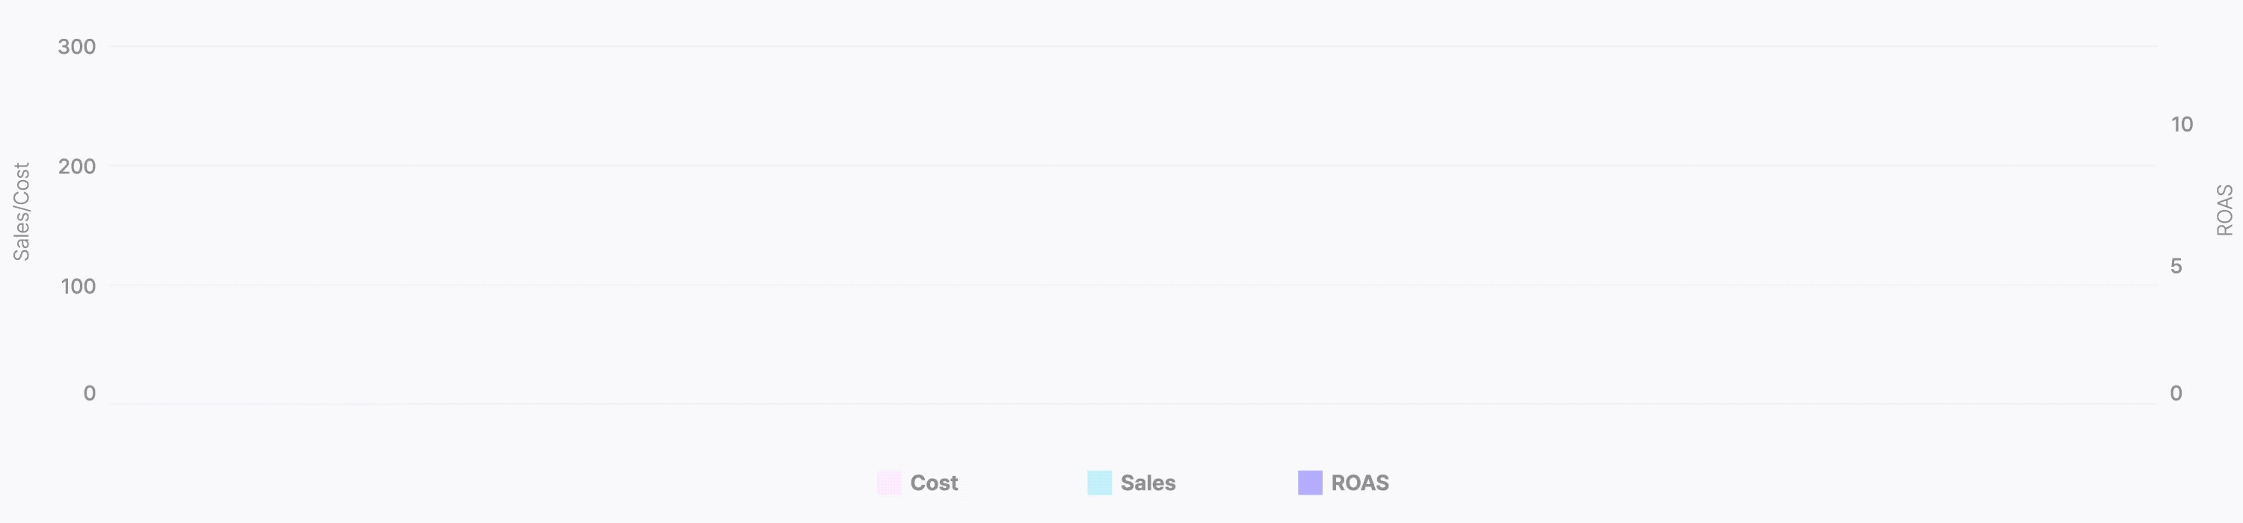Click the purple ROAS legend swatch
Image resolution: width=2243 pixels, height=523 pixels.
[x=1311, y=483]
